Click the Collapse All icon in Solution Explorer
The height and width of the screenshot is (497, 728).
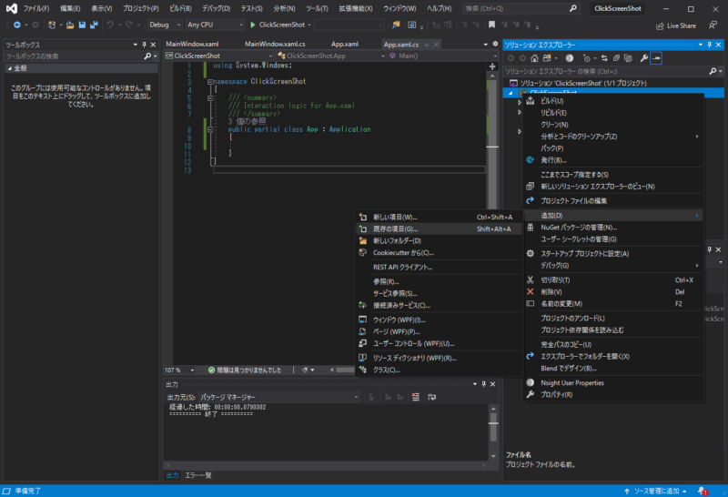(616, 58)
